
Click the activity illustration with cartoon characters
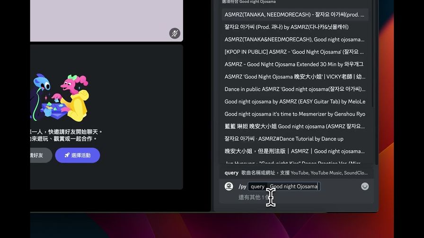(x=60, y=98)
